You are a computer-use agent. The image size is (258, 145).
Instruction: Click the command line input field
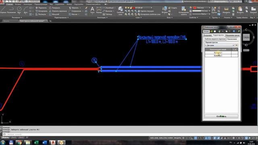(130, 135)
